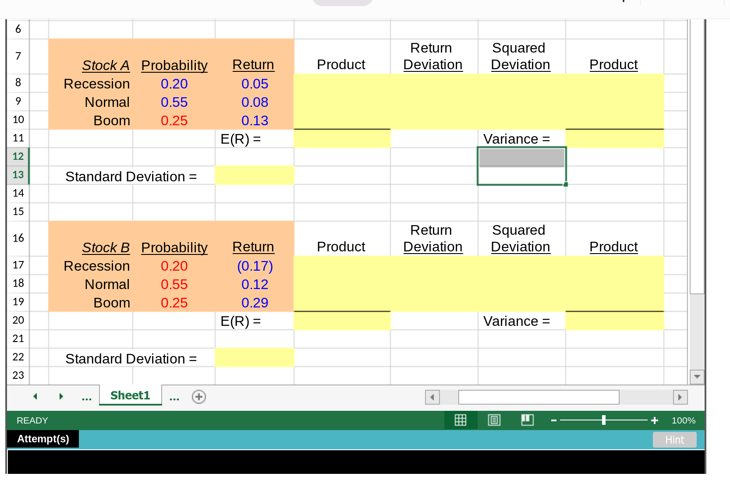Switch to Normal view in the status bar
Screen dimensions: 730x480
click(x=461, y=420)
